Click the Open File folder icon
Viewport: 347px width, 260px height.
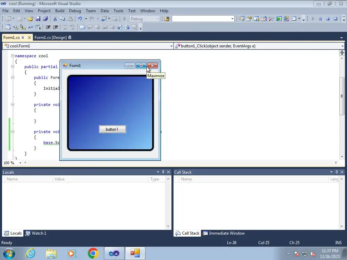tap(30, 19)
